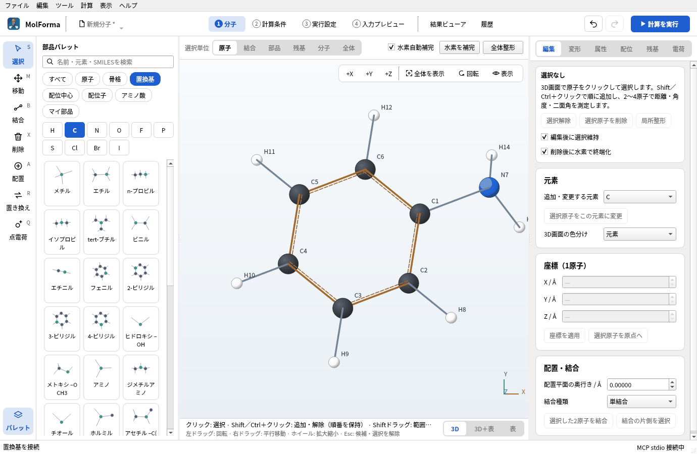Filter palette by 骨格 category

click(115, 79)
